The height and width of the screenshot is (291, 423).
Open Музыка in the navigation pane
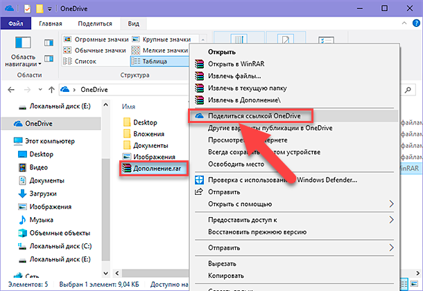click(x=35, y=220)
